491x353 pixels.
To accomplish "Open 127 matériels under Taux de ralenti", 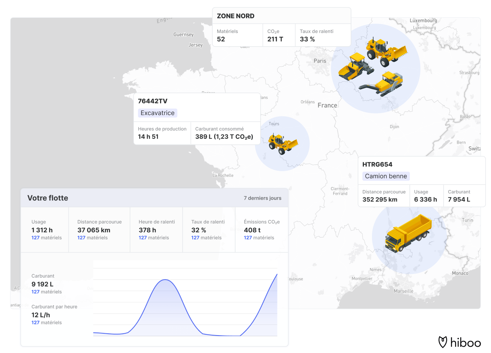I will (x=206, y=238).
